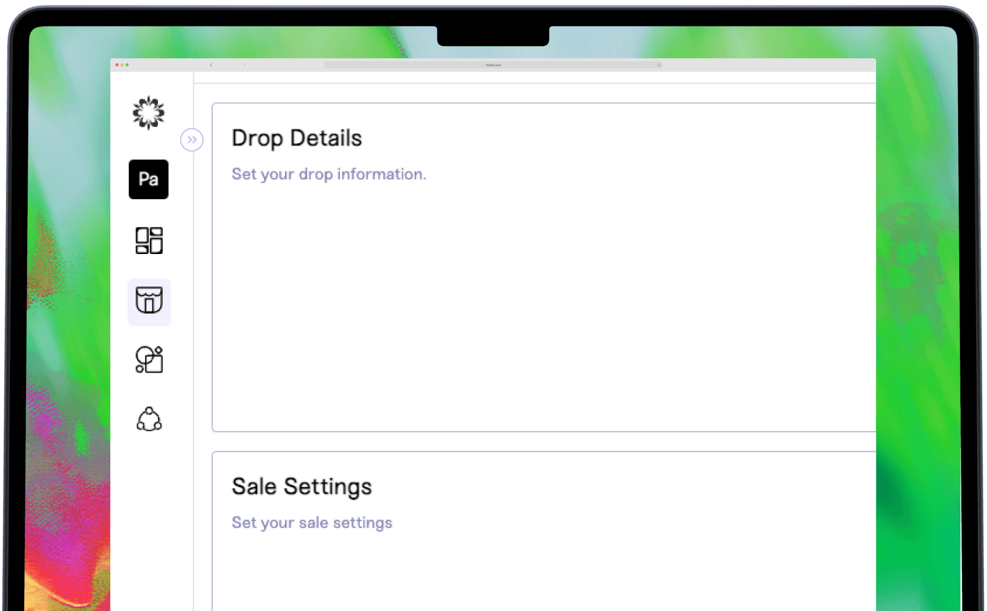Click the browser back arrow
This screenshot has height=611, width=987.
(x=211, y=65)
